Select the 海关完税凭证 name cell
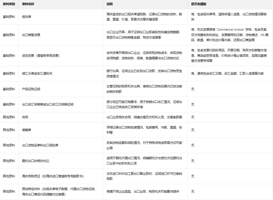Screen dimensions: 273x200 [53, 176]
